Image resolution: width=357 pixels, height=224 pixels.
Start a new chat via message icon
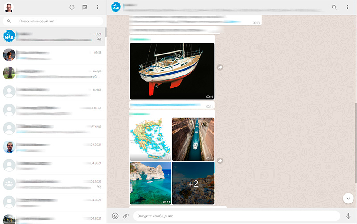click(x=85, y=7)
